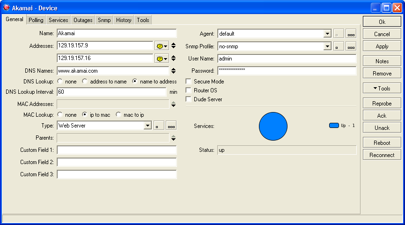405x225 pixels.
Task: Click the Apply button
Action: 382,46
